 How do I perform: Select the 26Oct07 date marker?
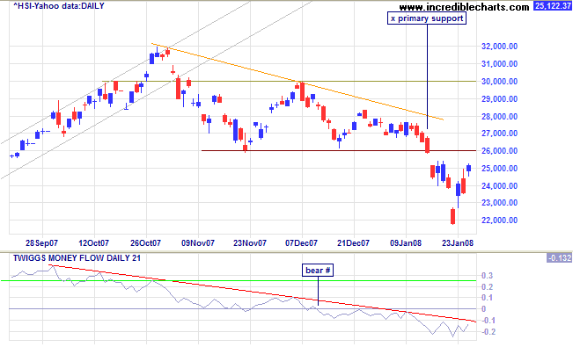[x=146, y=242]
